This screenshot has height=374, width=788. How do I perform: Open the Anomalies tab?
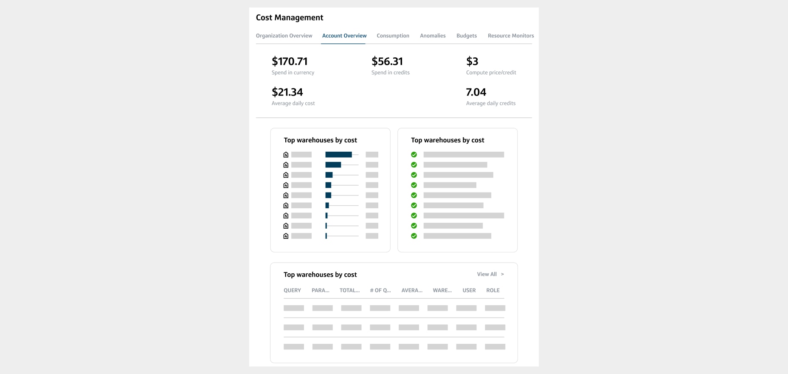[433, 36]
